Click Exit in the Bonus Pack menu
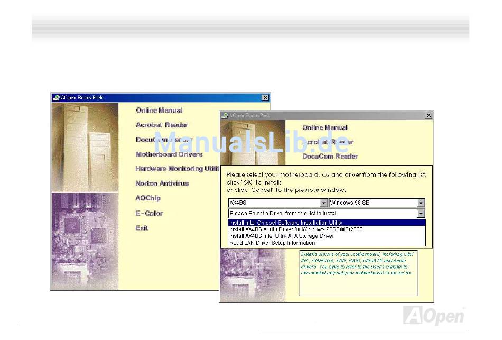This screenshot has width=502, height=340. [x=142, y=228]
